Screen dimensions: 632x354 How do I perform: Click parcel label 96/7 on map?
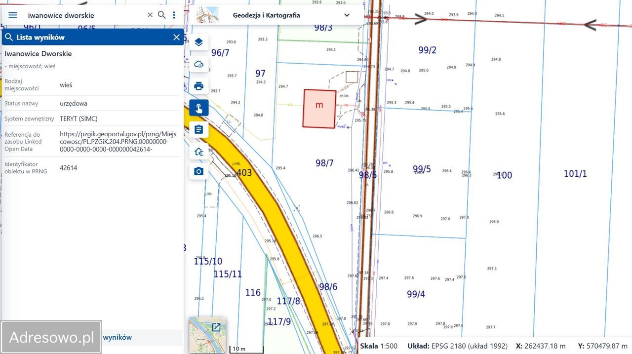[x=220, y=53]
